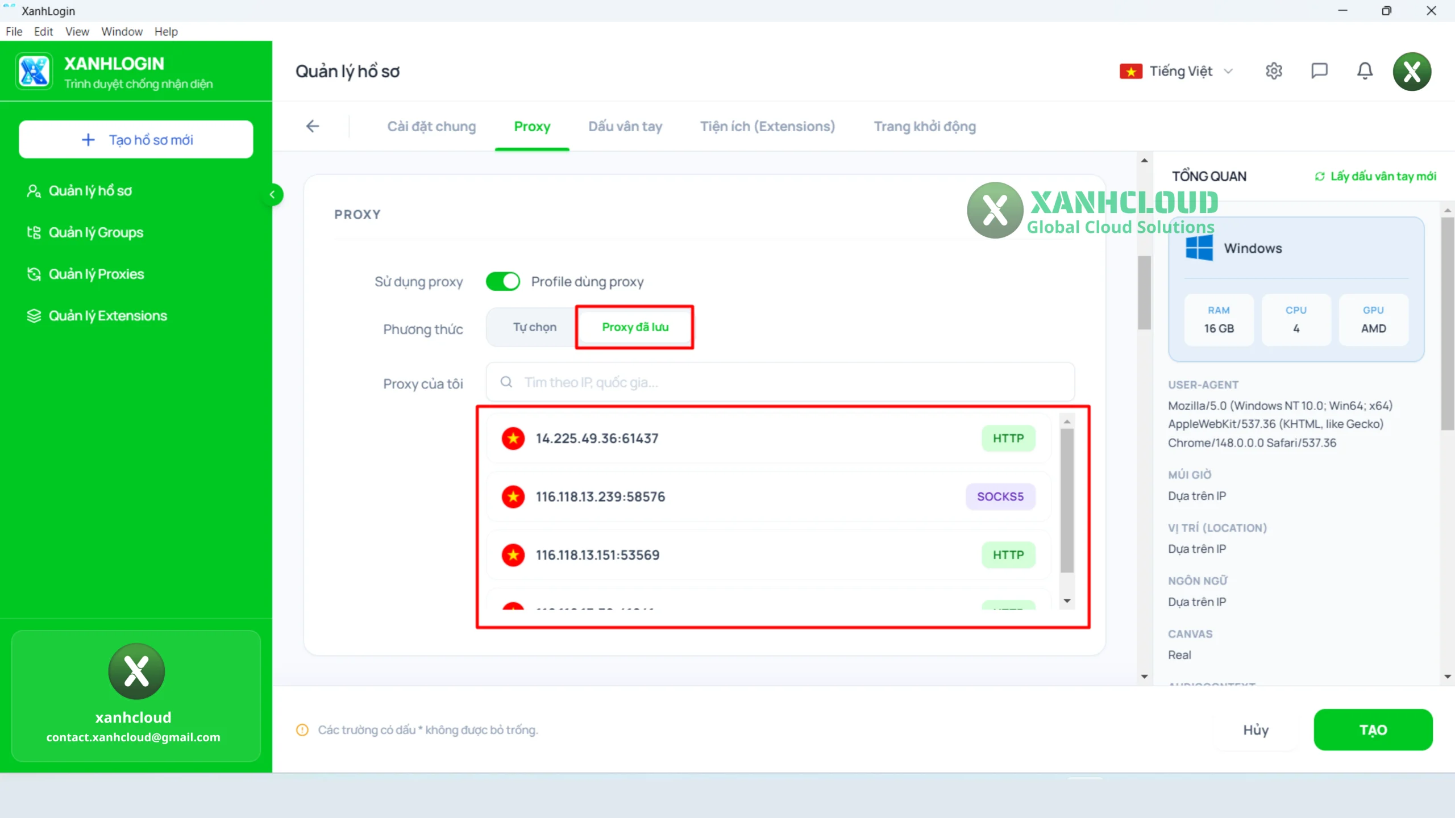Open notifications bell icon
This screenshot has height=818, width=1455.
[x=1365, y=71]
